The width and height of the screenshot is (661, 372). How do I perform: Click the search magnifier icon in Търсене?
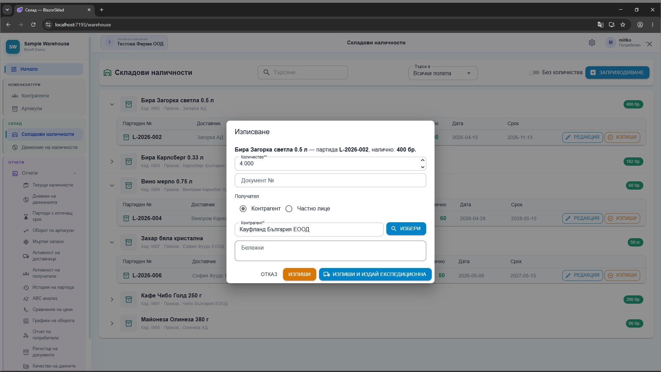[266, 72]
